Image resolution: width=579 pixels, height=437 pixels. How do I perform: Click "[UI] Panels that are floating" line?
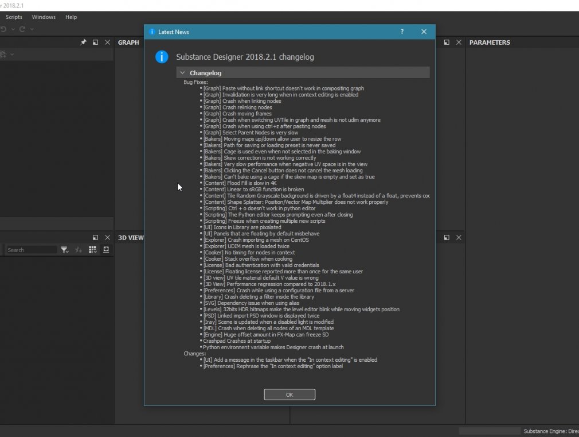pos(261,234)
